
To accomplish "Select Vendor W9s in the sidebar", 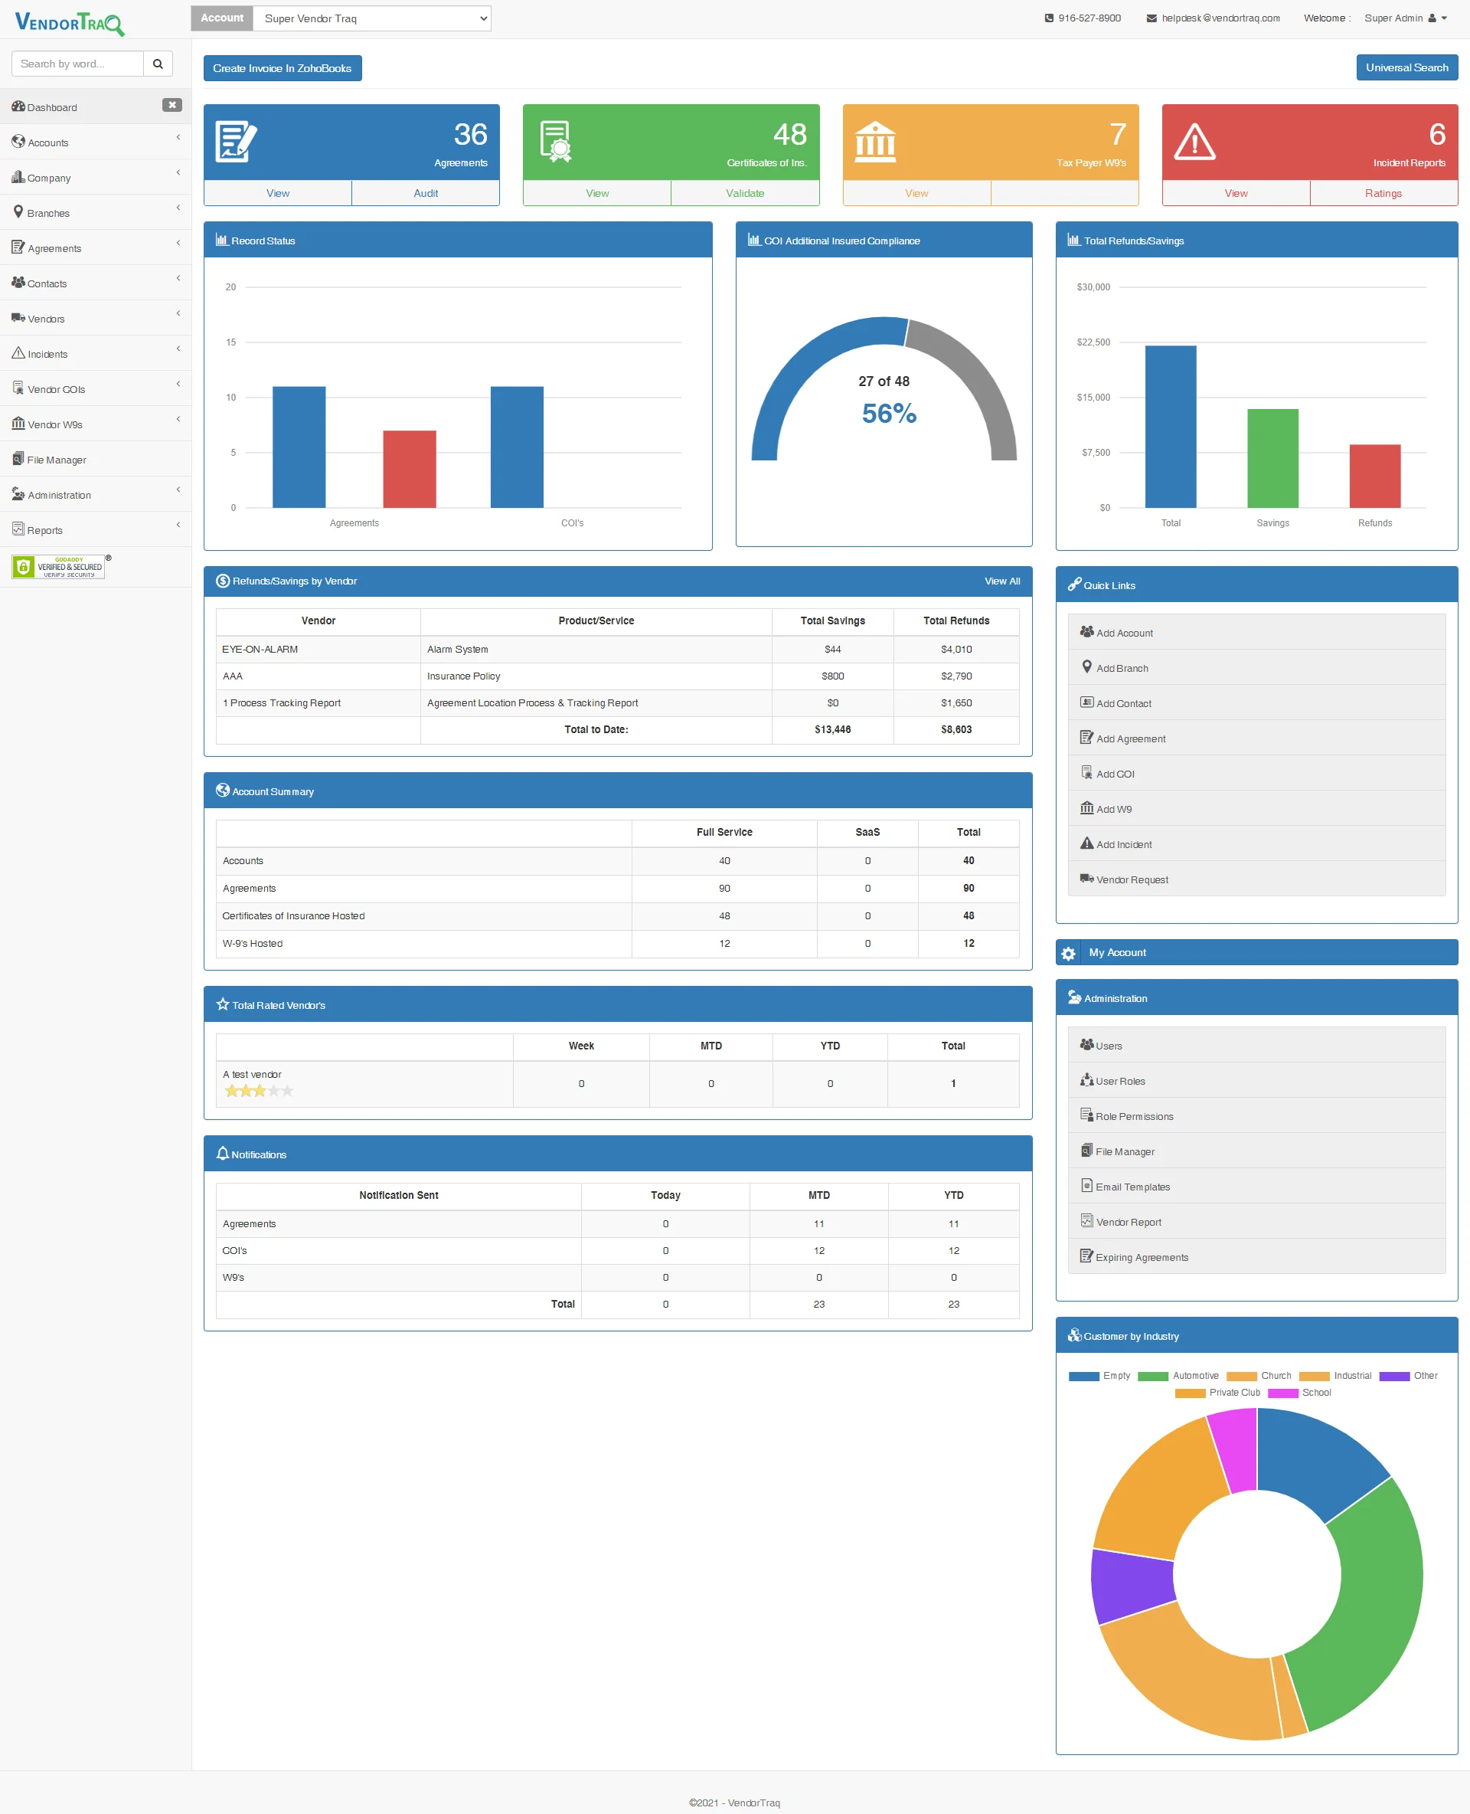I will (96, 424).
